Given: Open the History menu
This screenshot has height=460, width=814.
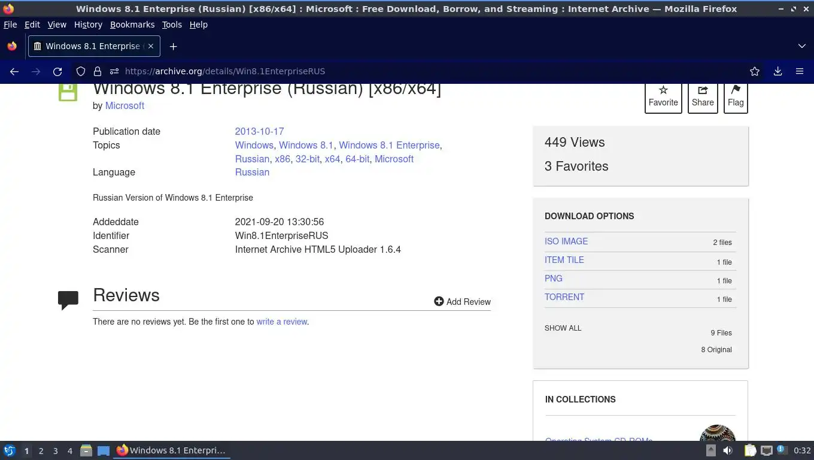Looking at the screenshot, I should click(88, 25).
